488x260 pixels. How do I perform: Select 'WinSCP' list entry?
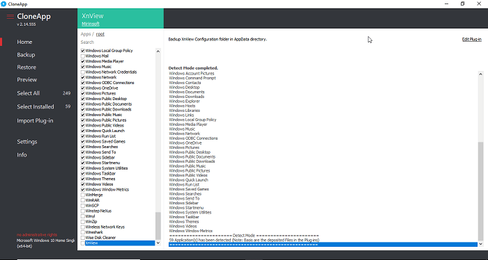[x=92, y=205]
